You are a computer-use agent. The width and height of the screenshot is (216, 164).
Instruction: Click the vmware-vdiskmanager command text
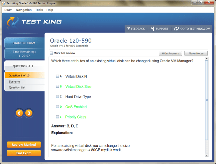[86, 150]
